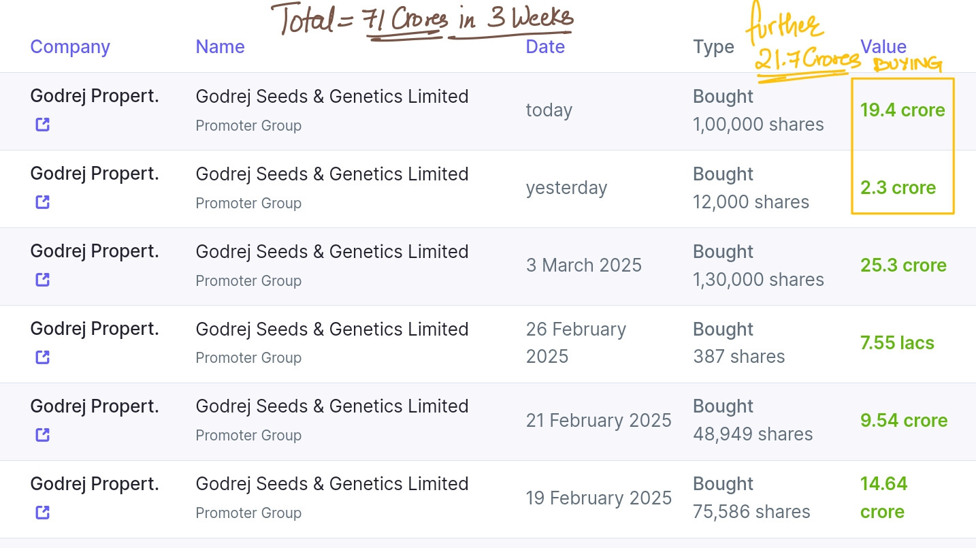Open Godrej Propert. company in today's row
976x548 pixels.
click(95, 97)
